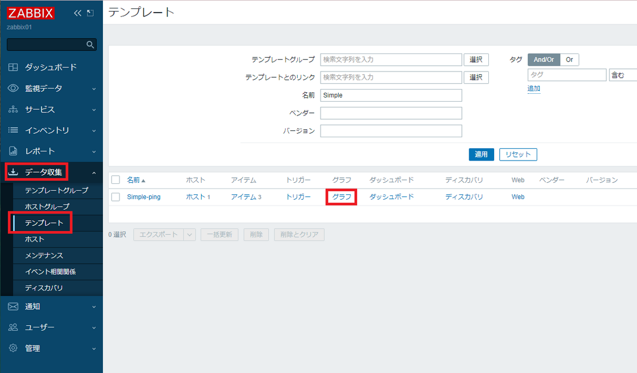This screenshot has width=637, height=373.
Task: Open ダッシュボード via its dashboard icon
Action: pyautogui.click(x=14, y=67)
